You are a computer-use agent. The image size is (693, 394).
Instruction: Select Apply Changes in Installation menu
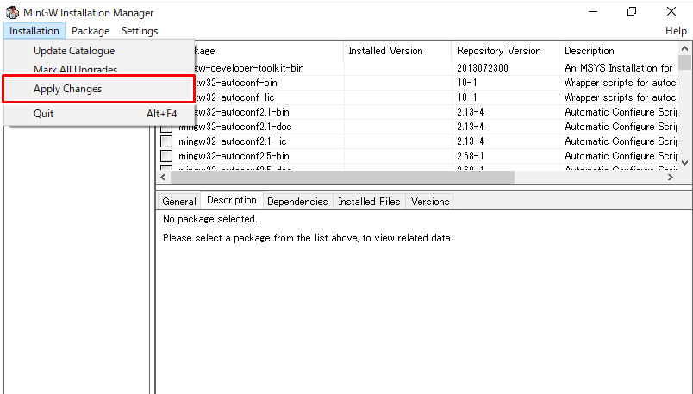click(x=99, y=89)
